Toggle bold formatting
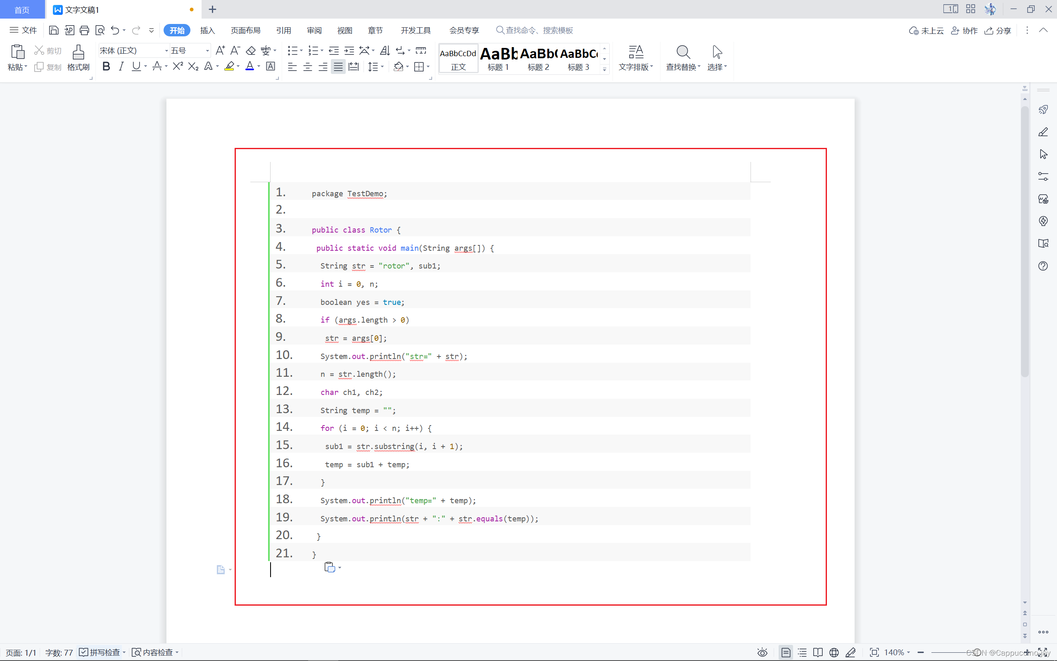The image size is (1057, 661). click(x=106, y=67)
